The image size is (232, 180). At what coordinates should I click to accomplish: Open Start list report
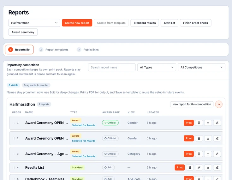pyautogui.click(x=170, y=23)
